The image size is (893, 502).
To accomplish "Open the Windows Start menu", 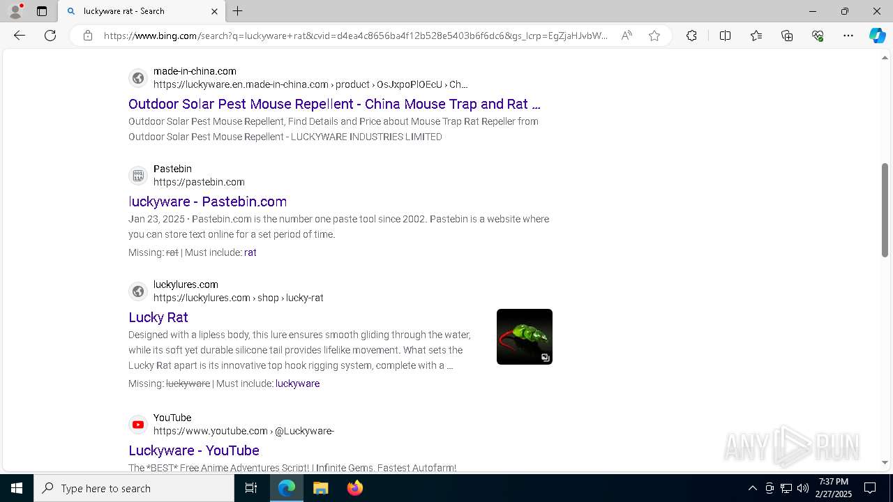I will click(17, 488).
